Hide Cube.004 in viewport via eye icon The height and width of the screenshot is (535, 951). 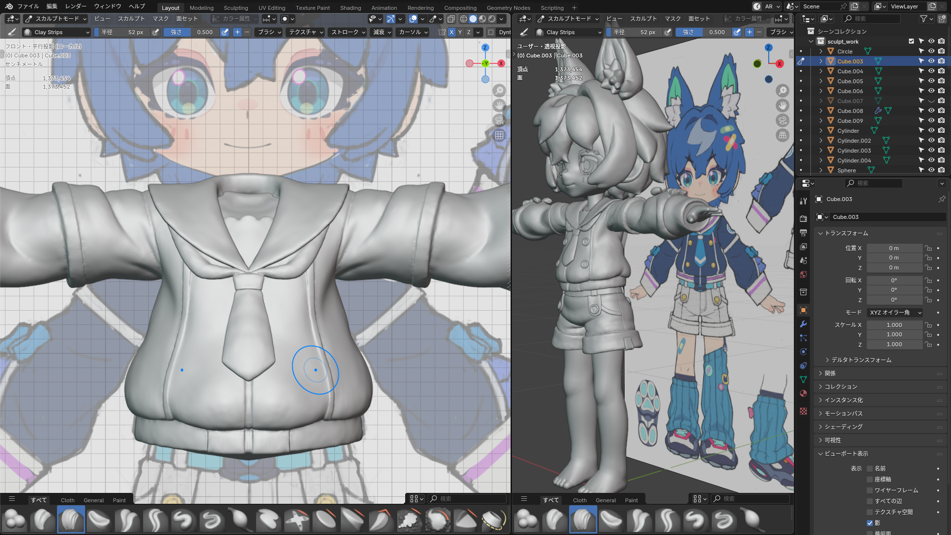click(931, 71)
